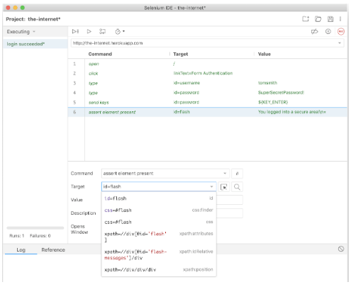Image resolution: width=356 pixels, height=287 pixels.
Task: Find target in page magnifier icon
Action: point(237,187)
